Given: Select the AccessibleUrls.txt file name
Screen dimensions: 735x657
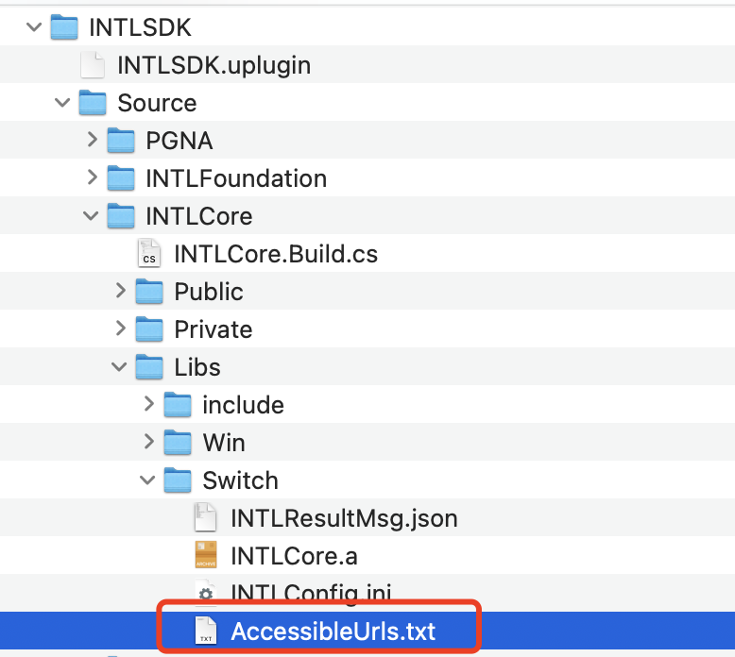Looking at the screenshot, I should 334,632.
